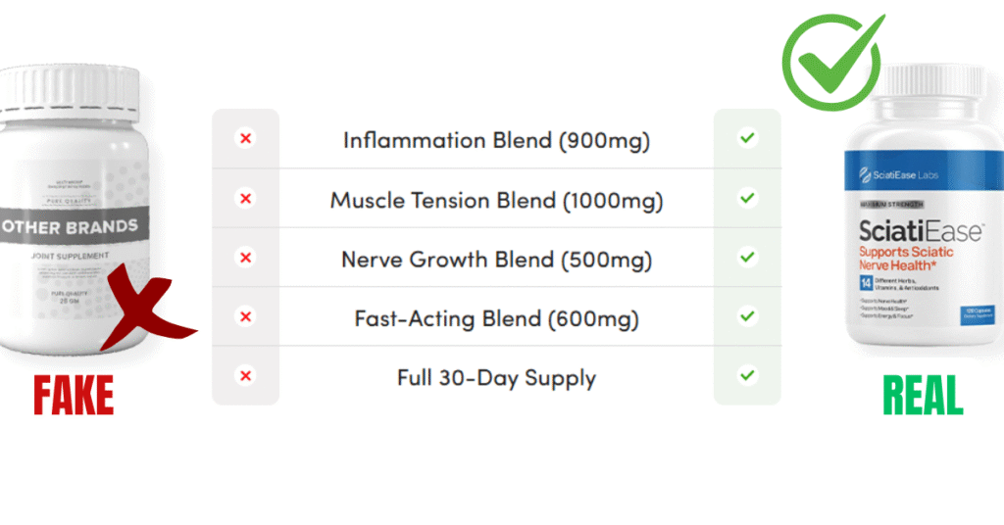Click the large dark red X mark
Image resolution: width=1004 pixels, height=525 pixels.
pos(149,307)
